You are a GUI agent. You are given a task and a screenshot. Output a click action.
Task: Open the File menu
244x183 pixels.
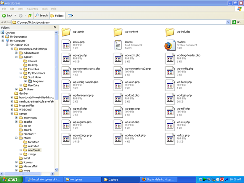(4, 9)
